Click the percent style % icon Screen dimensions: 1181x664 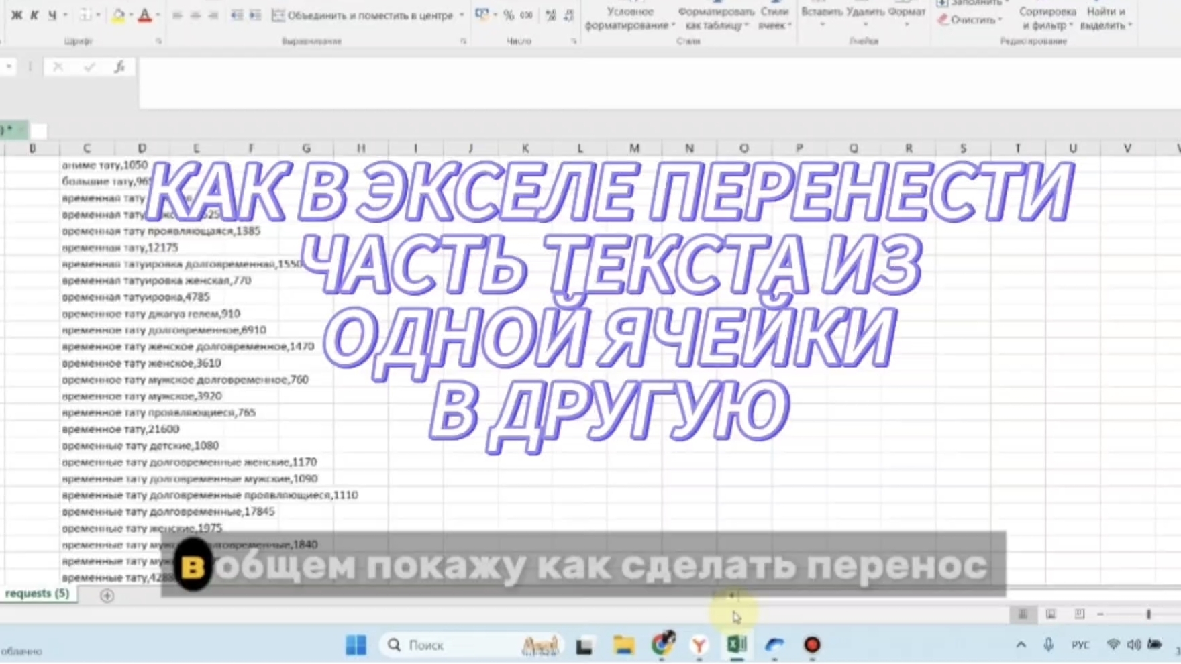pos(509,15)
